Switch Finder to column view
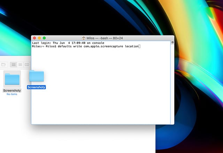223x153 pixels. tap(27, 65)
